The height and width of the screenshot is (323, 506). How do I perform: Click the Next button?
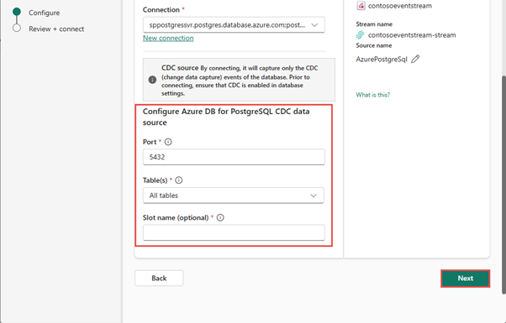(x=466, y=279)
